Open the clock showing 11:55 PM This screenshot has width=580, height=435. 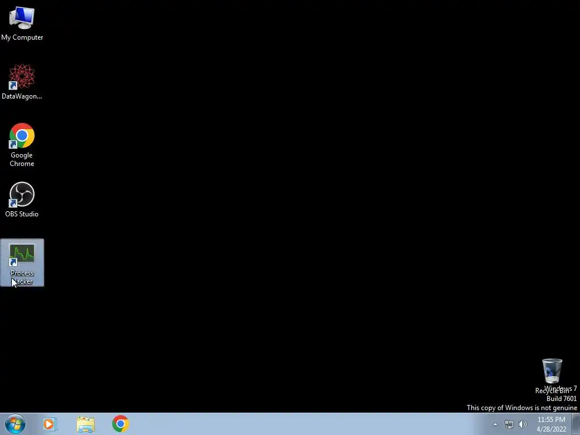point(551,424)
